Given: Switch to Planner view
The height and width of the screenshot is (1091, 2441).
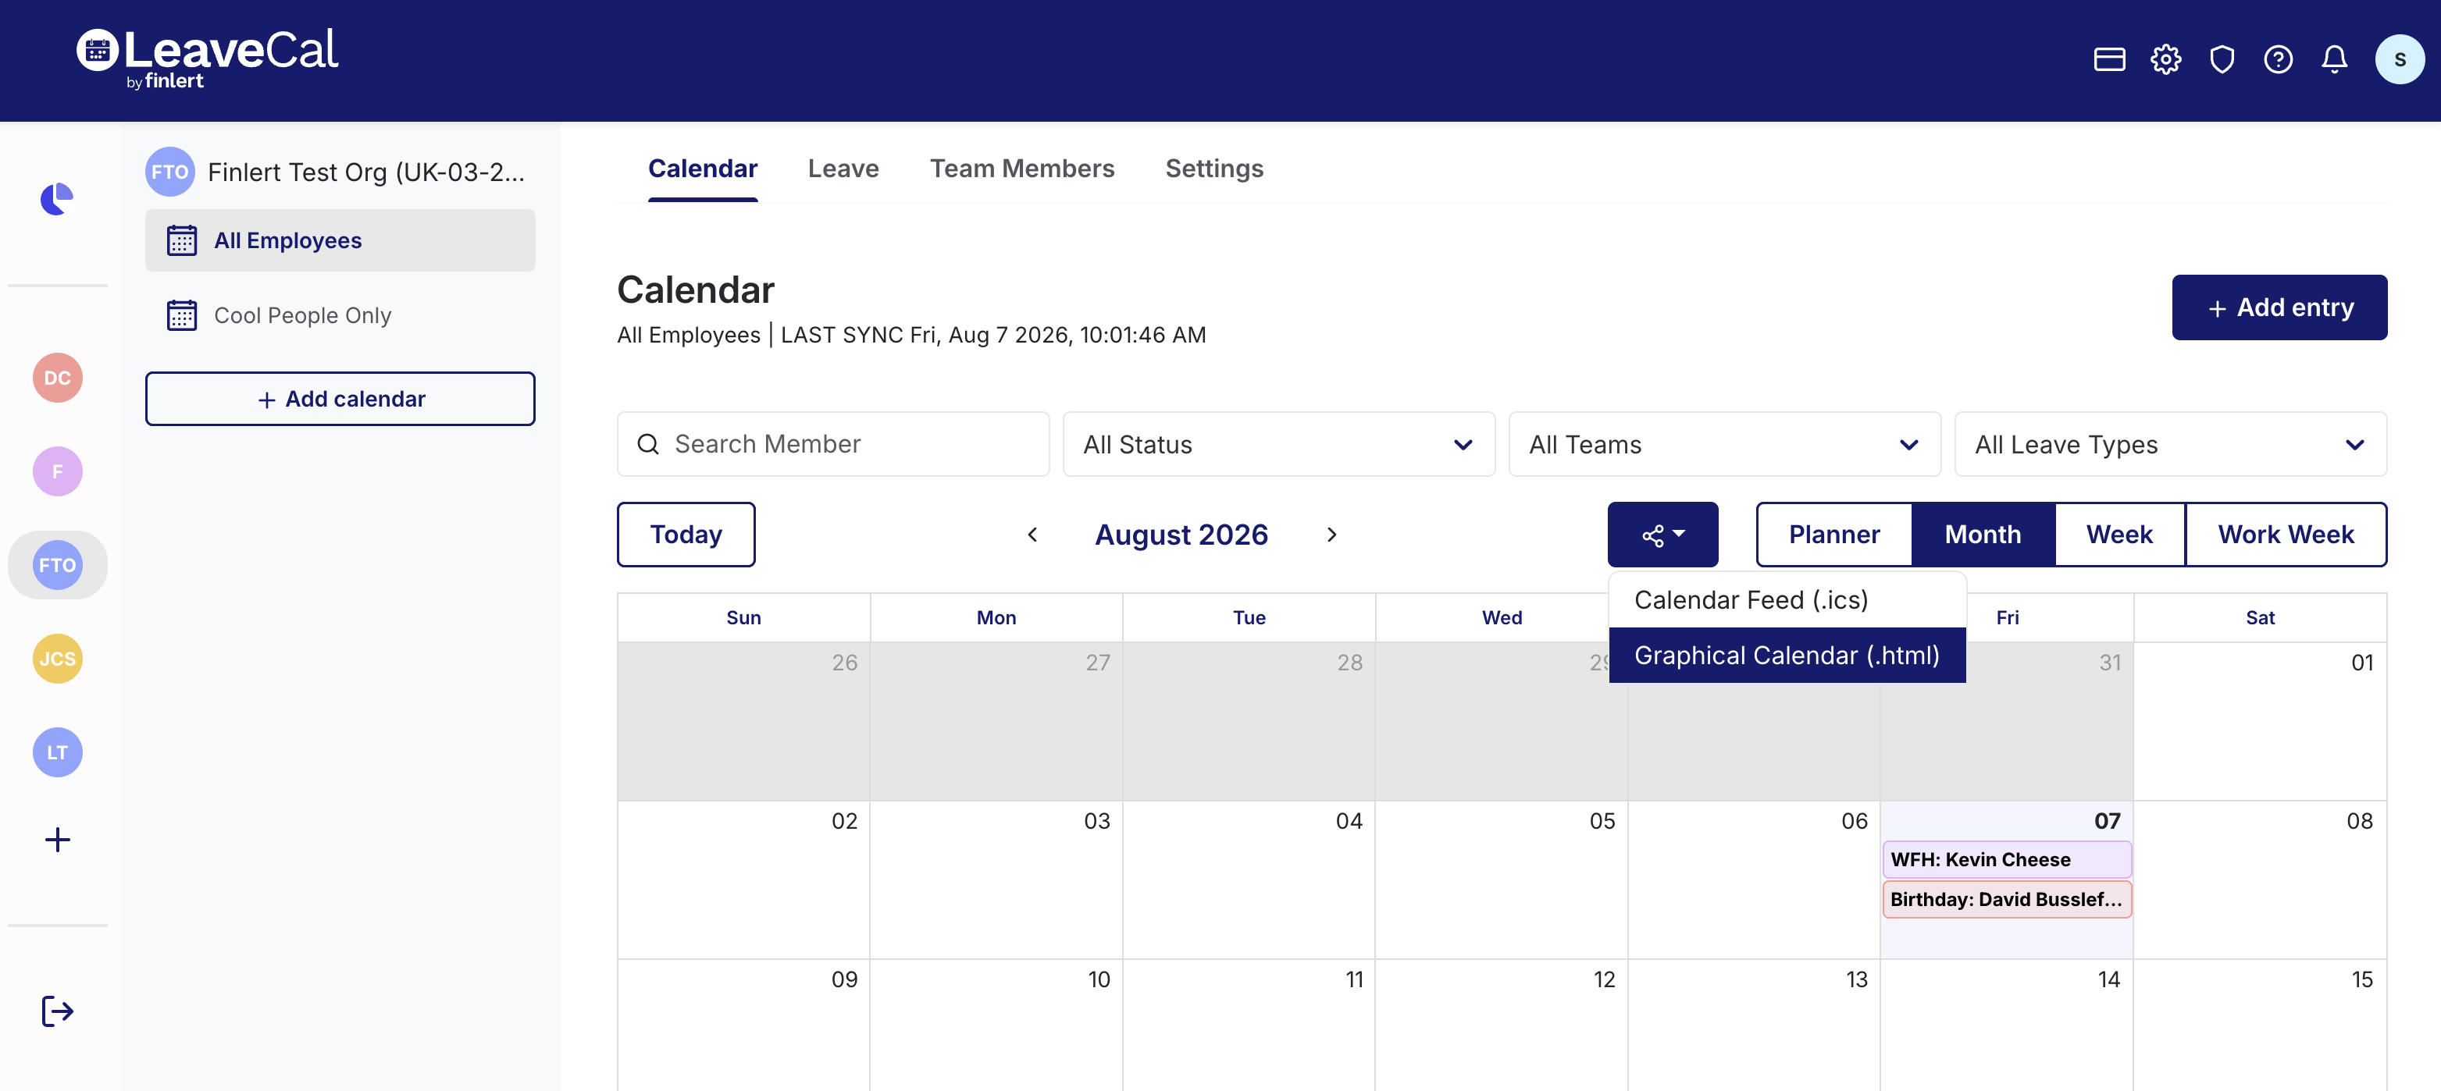Looking at the screenshot, I should [x=1833, y=535].
